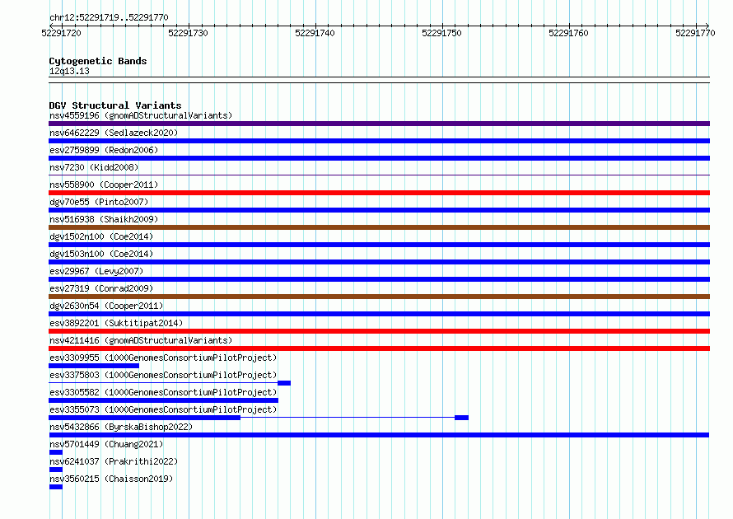Image resolution: width=733 pixels, height=519 pixels.
Task: Open the nsv558900 (Cooper2011) label
Action: click(104, 185)
